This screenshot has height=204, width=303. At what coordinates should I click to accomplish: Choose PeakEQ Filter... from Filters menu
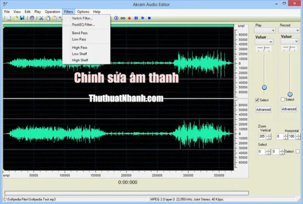(x=86, y=25)
